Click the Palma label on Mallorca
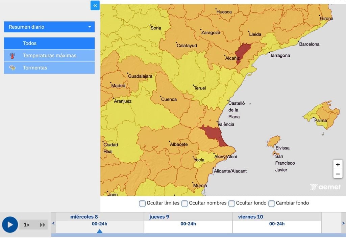 tap(320, 120)
